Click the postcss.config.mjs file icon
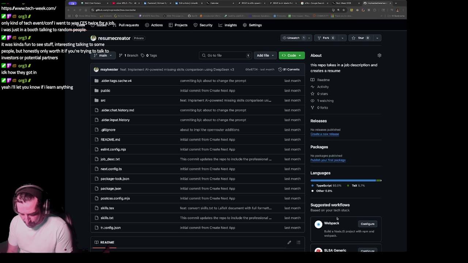 point(97,198)
